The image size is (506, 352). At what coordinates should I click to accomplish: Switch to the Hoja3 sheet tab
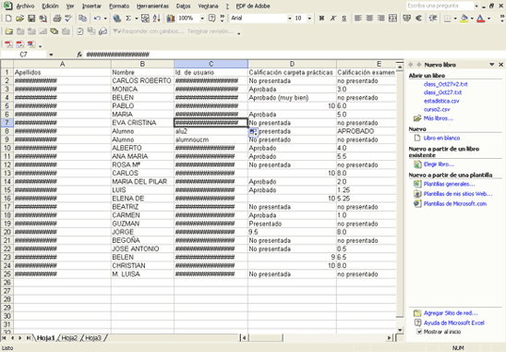click(x=93, y=338)
